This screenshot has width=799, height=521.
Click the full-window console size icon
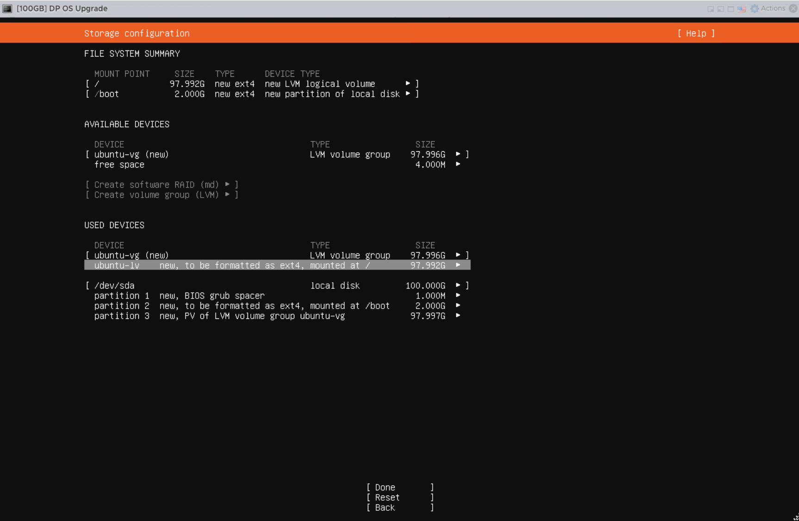pos(731,9)
